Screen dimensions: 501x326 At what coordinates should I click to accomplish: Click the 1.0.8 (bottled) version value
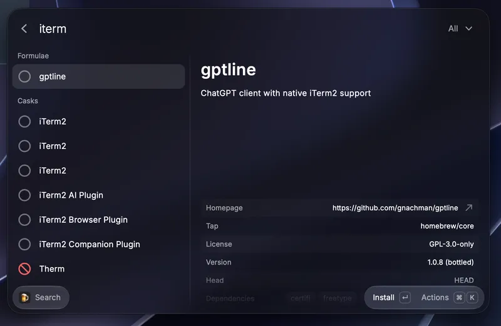(x=450, y=262)
